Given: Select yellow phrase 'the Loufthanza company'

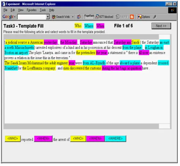Looking at the screenshot, I should (39, 68).
